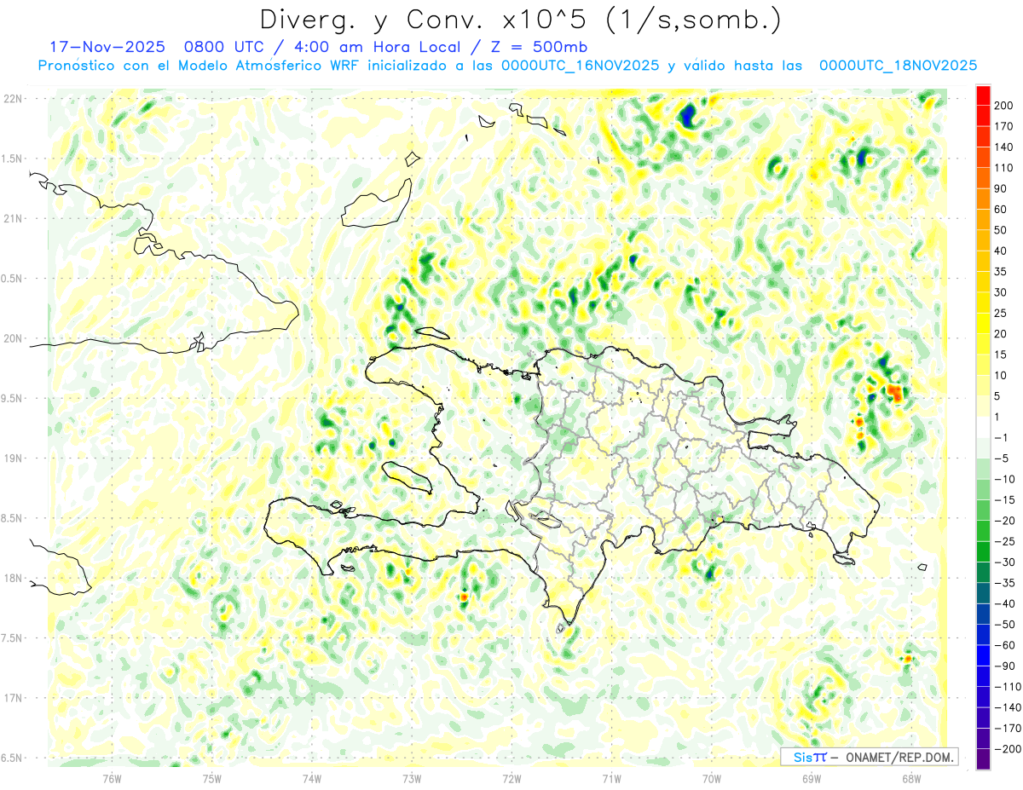1023x790 pixels.
Task: Click "4:00 am Hora Local" text
Action: pyautogui.click(x=379, y=46)
